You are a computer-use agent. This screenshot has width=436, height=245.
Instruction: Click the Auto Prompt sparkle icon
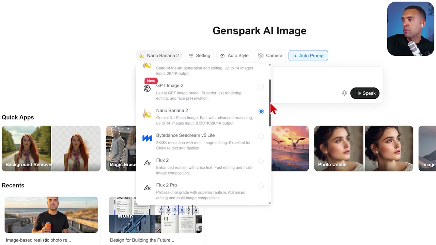[x=295, y=55]
